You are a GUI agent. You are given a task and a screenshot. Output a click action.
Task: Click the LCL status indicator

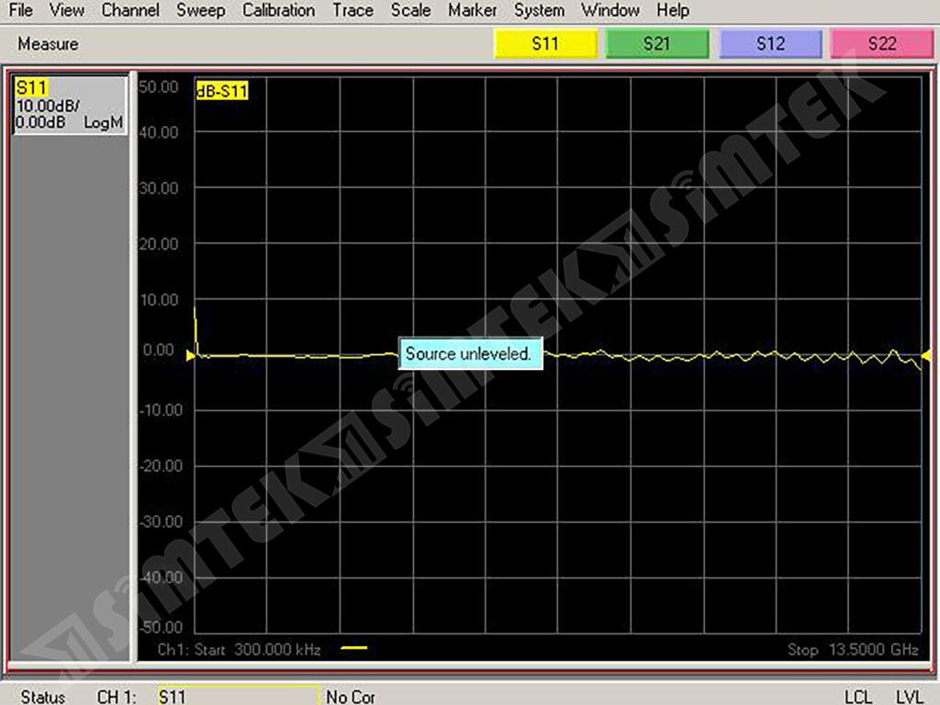(x=858, y=697)
